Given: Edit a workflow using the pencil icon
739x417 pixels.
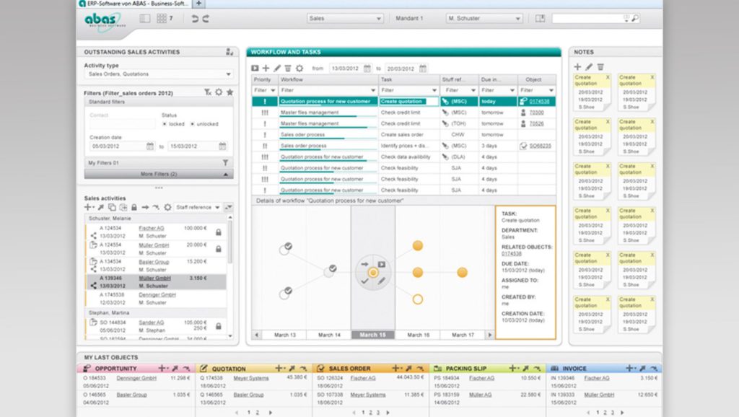Looking at the screenshot, I should [276, 68].
